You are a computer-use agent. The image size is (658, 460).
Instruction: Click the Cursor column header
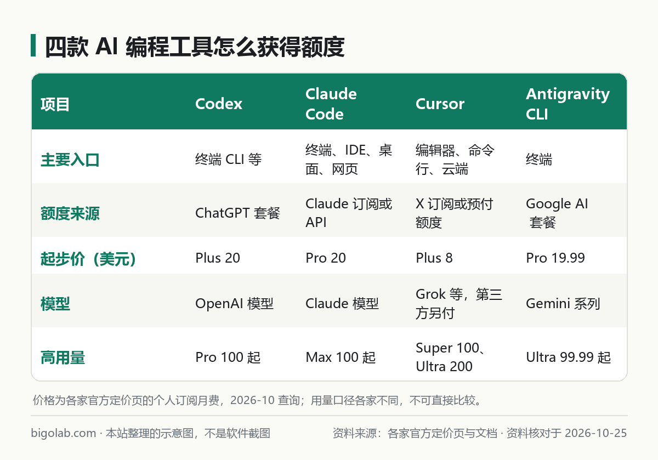(x=440, y=104)
